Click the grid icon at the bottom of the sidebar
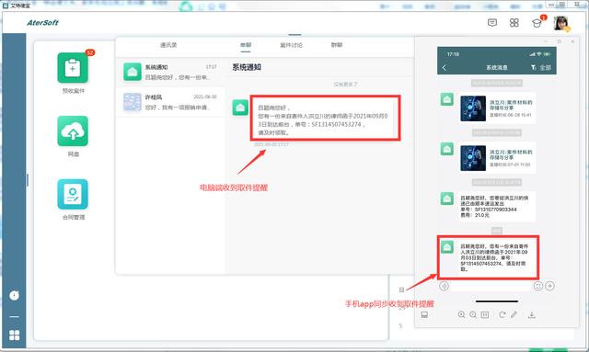The height and width of the screenshot is (352, 589). pyautogui.click(x=15, y=335)
